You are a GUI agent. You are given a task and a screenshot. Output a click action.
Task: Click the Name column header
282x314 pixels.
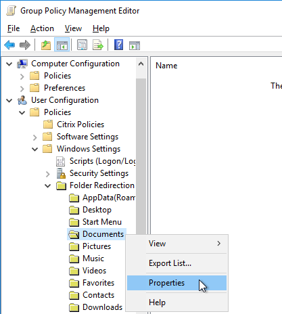coord(166,66)
